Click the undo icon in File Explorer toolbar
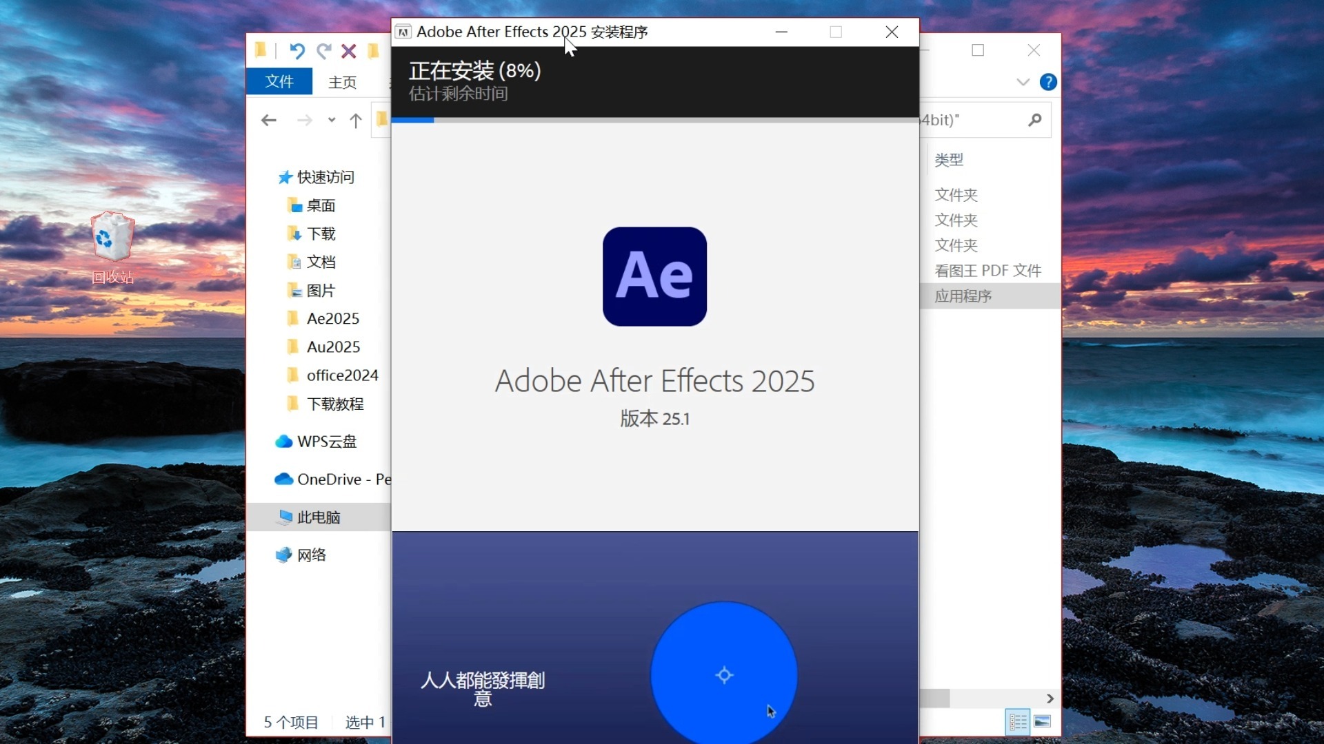1324x744 pixels. tap(297, 51)
